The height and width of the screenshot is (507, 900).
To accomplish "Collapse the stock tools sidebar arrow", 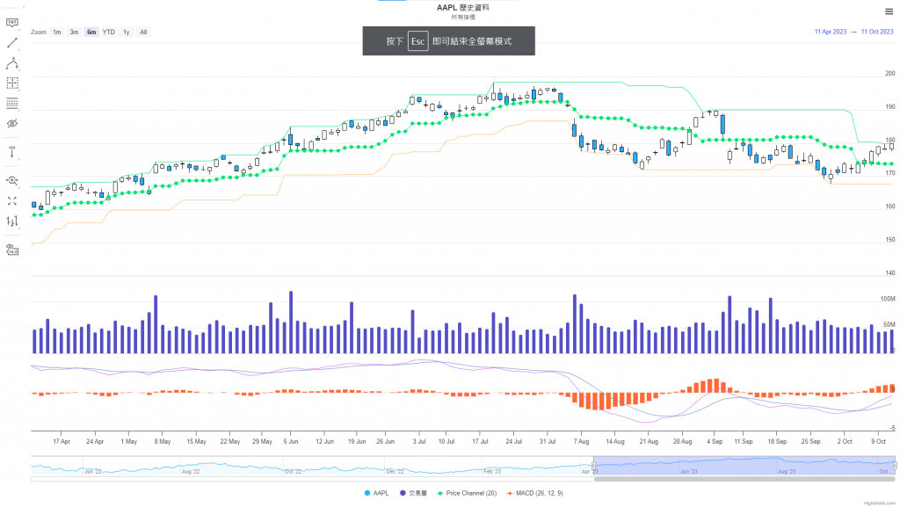I will [x=24, y=7].
